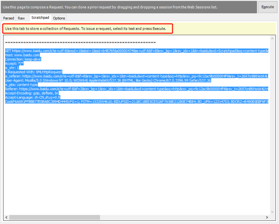The height and width of the screenshot is (224, 279).
Task: Select the Scratchpad tab
Action: tap(40, 18)
